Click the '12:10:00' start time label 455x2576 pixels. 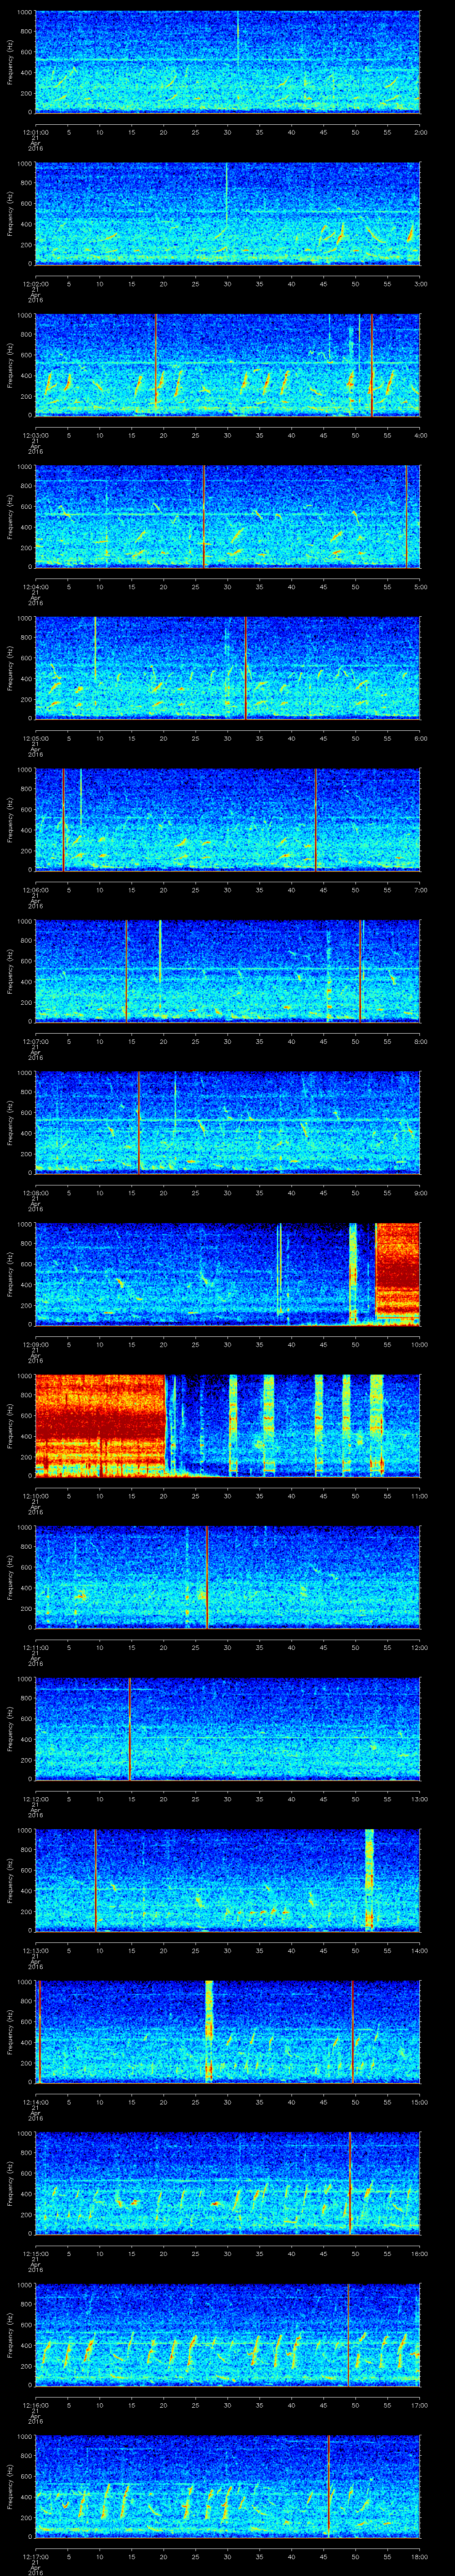coord(35,1496)
